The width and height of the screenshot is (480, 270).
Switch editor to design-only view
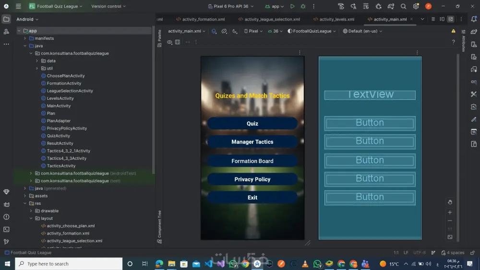(451, 19)
